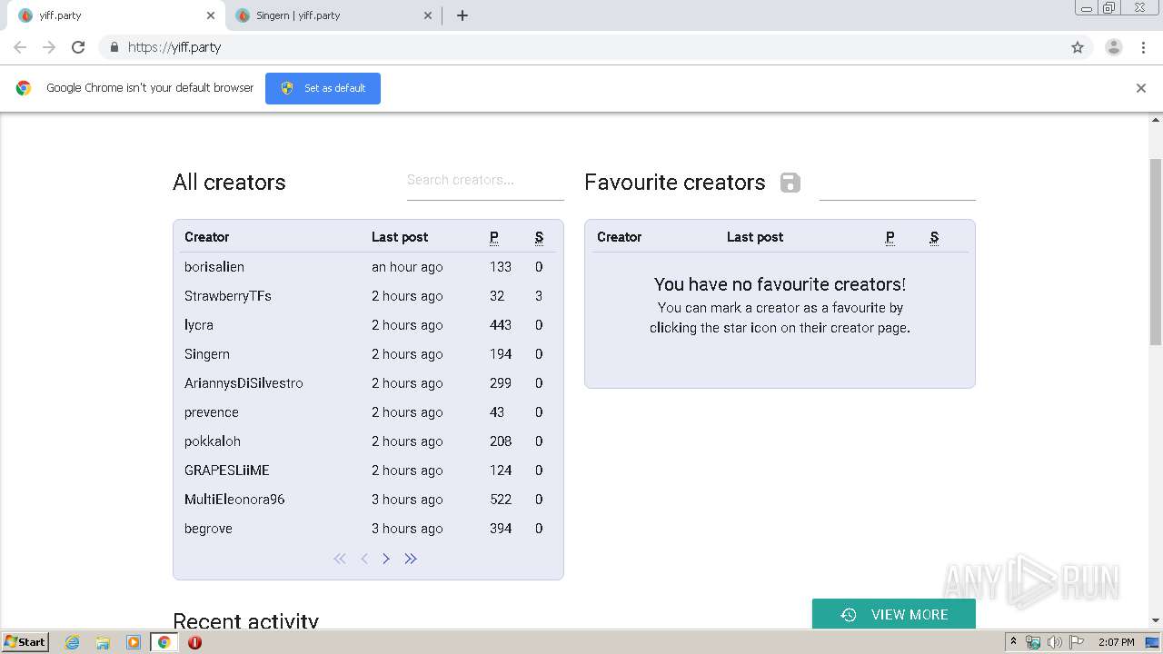
Task: Click the S column header in All creators
Action: pos(539,237)
